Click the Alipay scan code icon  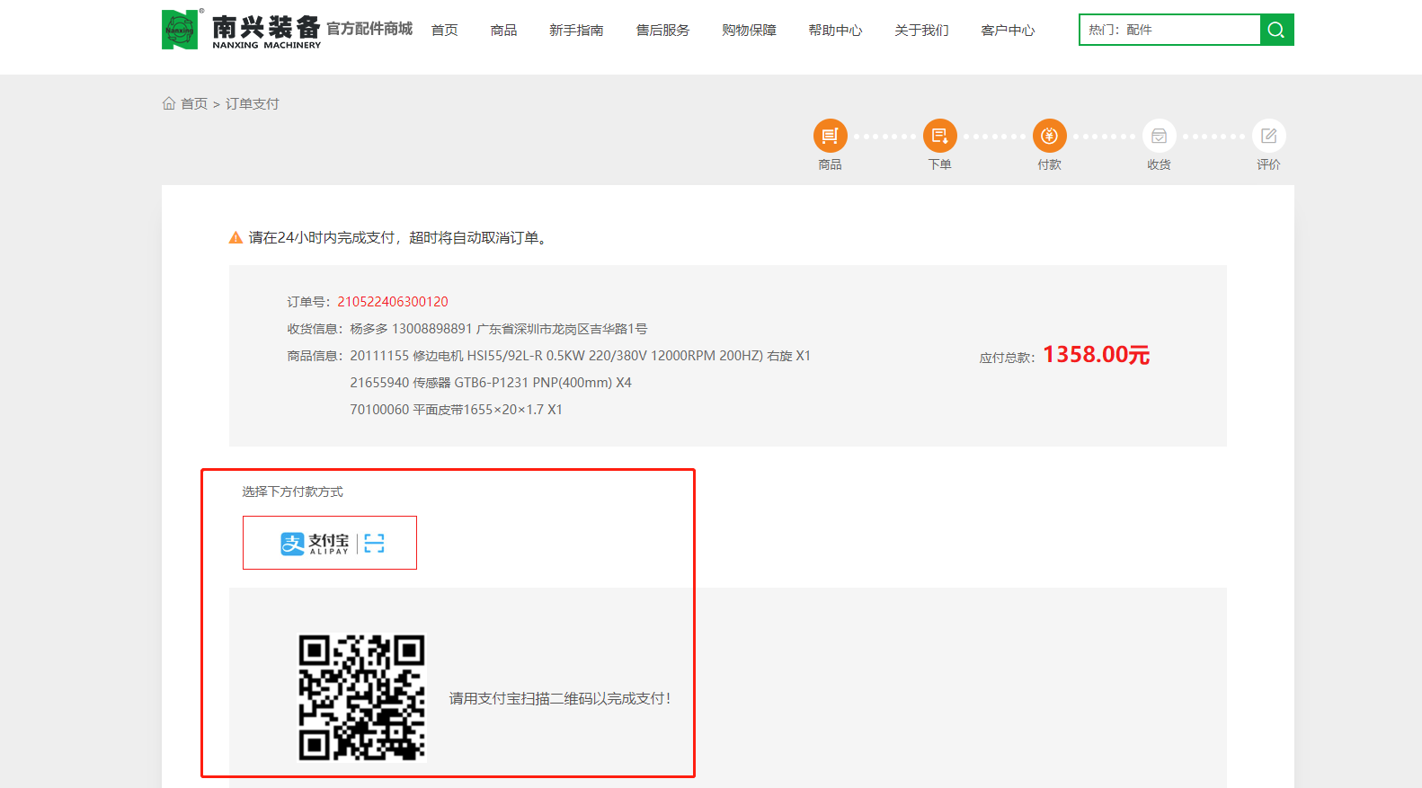tap(375, 543)
